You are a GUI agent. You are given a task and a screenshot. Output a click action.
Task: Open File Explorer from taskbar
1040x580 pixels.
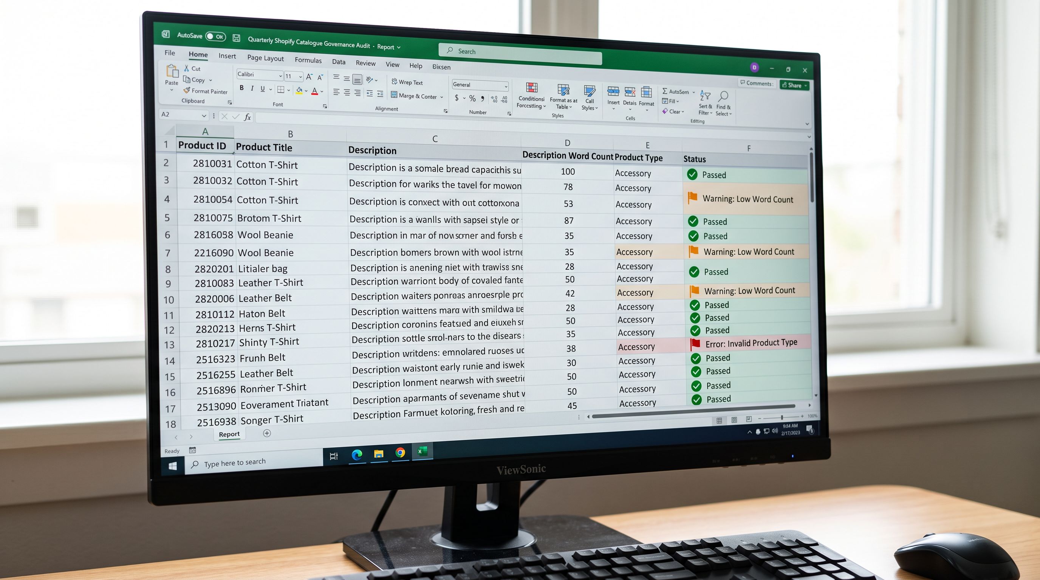(378, 454)
